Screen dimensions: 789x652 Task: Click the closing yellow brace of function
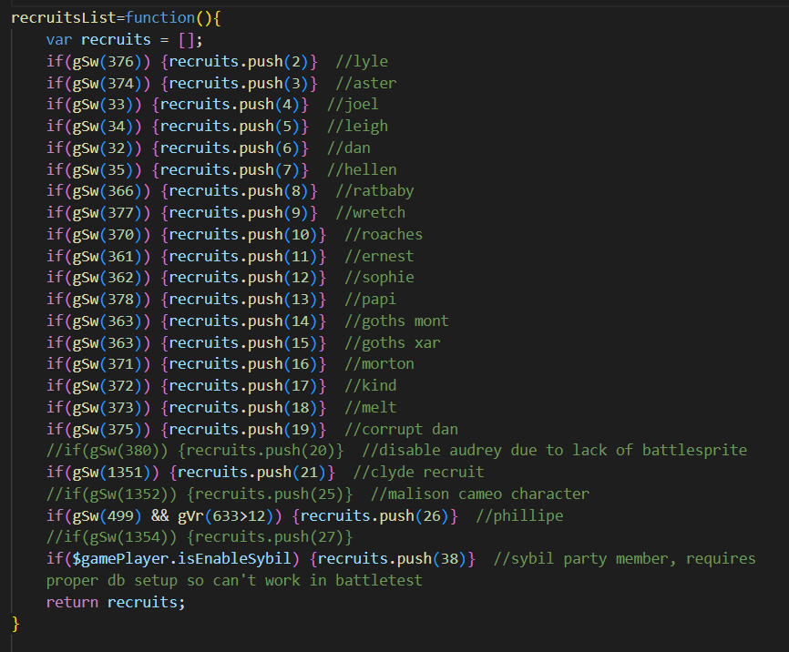click(15, 624)
